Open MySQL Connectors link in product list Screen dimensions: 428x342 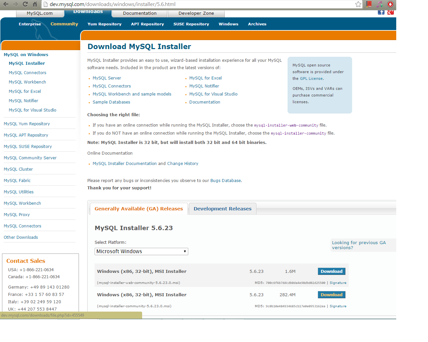[112, 86]
